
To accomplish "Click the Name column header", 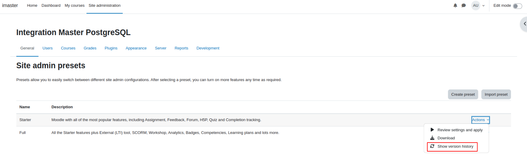I will coord(24,107).
